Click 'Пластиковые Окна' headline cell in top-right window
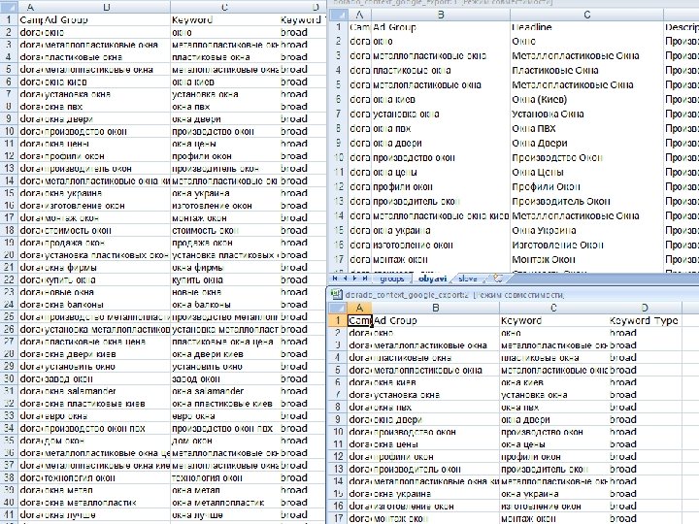Screen dimensions: 699x524 587,71
